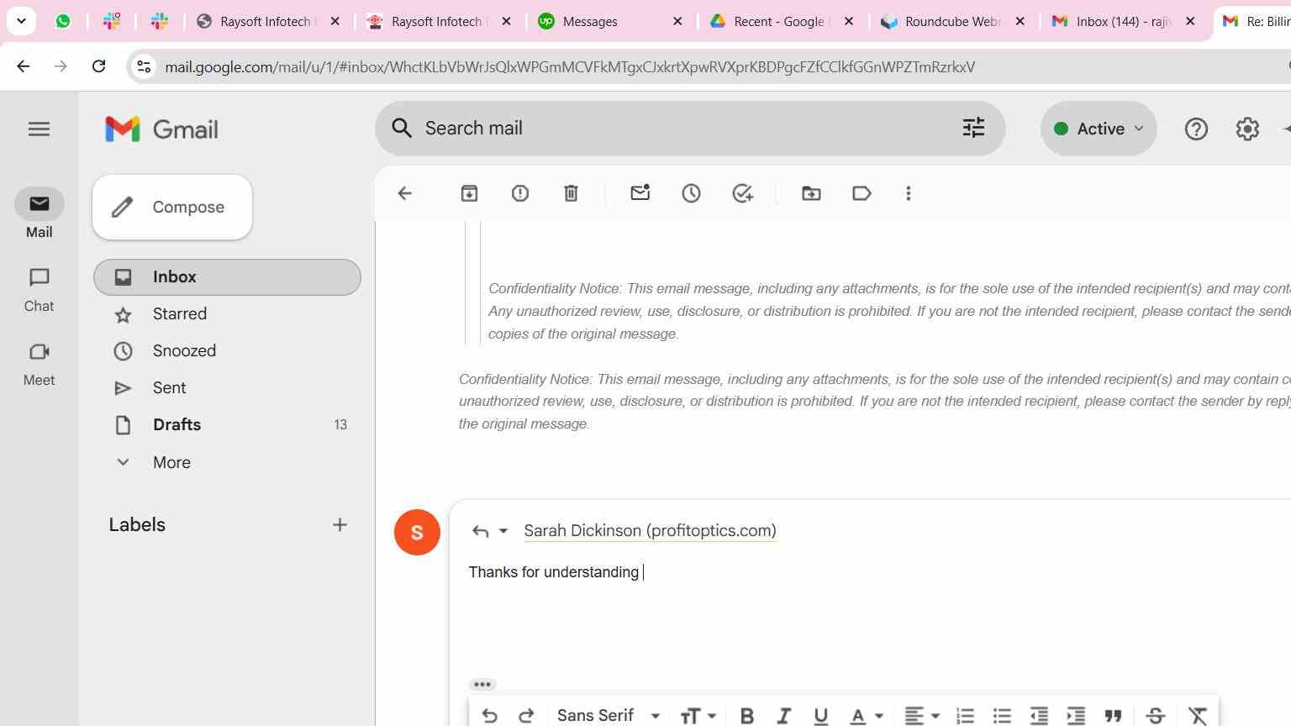The width and height of the screenshot is (1291, 726).
Task: Open the Sent folder
Action: tap(227, 388)
